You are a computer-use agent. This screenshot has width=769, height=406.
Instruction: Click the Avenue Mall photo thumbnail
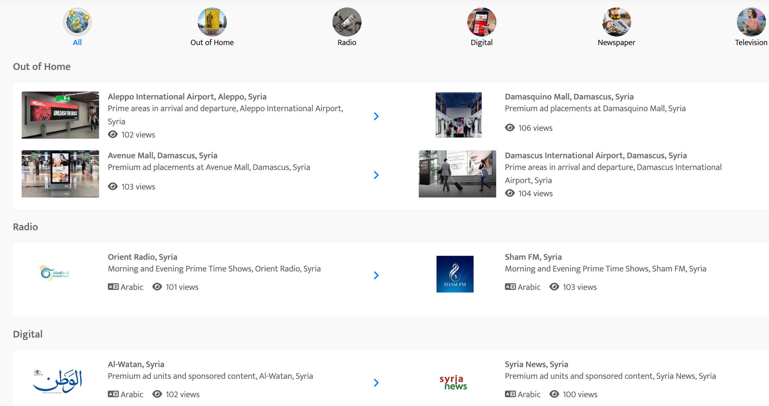pos(60,174)
